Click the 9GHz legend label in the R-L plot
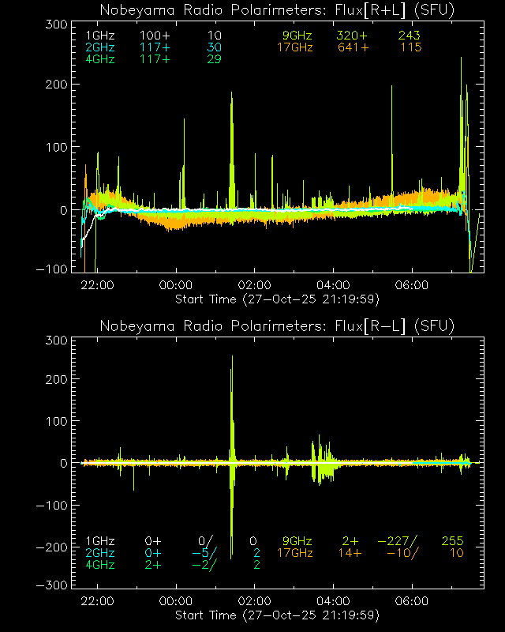 (297, 541)
